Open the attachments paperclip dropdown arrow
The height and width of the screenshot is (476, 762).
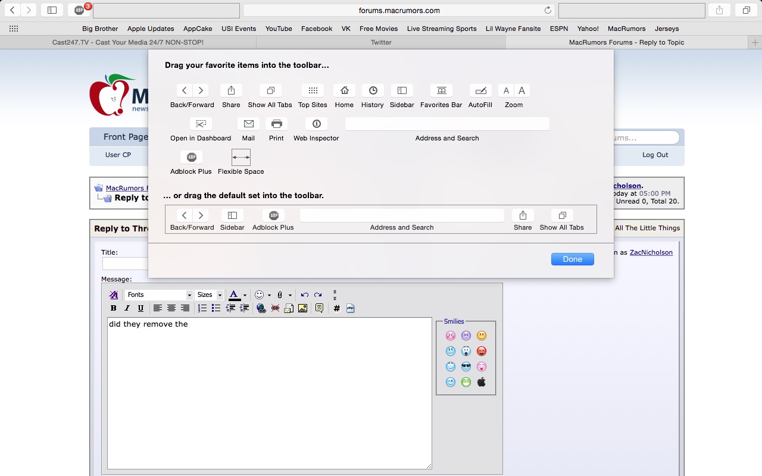pyautogui.click(x=290, y=295)
